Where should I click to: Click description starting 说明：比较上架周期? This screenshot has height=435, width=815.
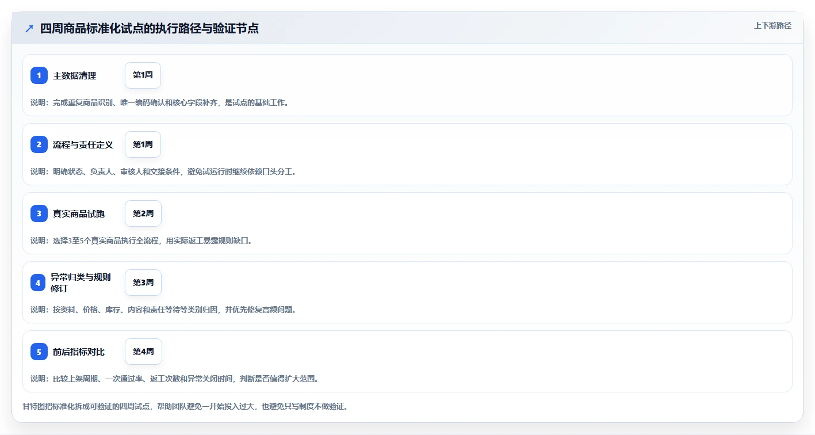click(175, 379)
